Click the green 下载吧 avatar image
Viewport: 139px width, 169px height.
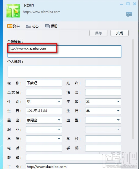(13, 11)
